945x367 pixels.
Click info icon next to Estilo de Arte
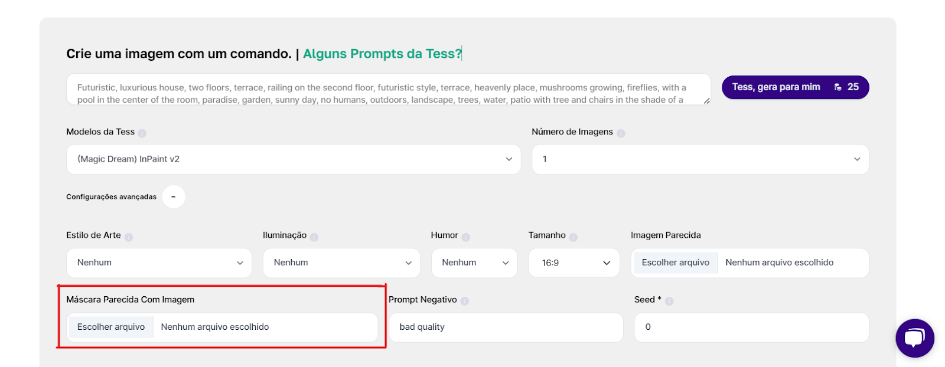click(x=129, y=237)
